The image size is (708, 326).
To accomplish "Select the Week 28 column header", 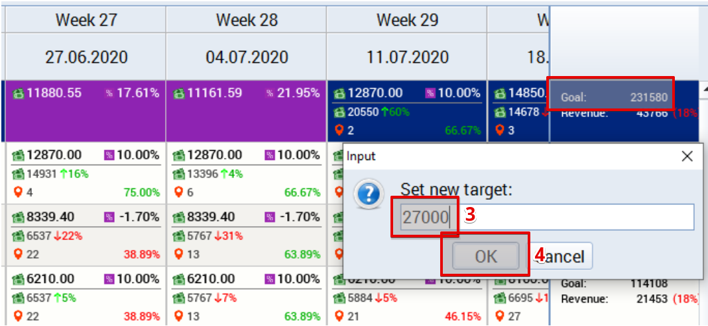I will pos(247,19).
